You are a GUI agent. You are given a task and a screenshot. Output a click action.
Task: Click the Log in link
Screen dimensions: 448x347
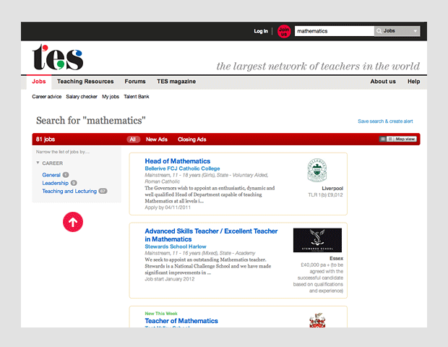[x=261, y=31]
